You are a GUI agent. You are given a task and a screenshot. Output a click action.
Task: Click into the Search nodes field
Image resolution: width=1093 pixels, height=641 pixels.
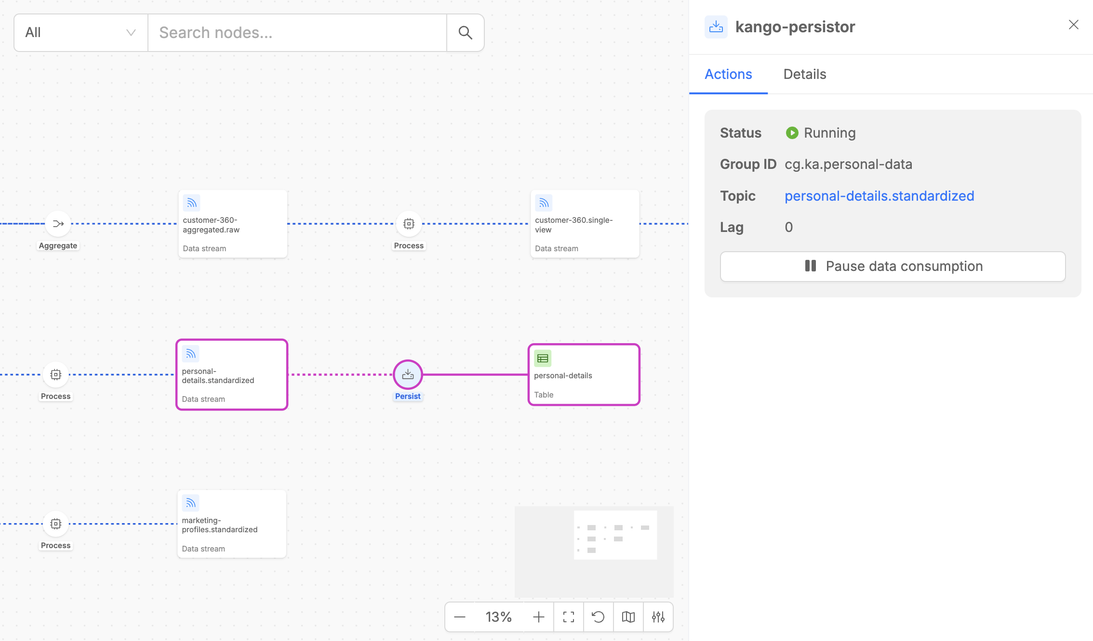click(x=297, y=33)
